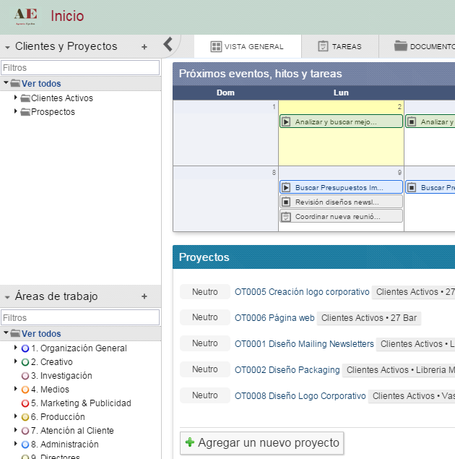
Task: Collapse the left sidebar with arrow
Action: pyautogui.click(x=168, y=45)
